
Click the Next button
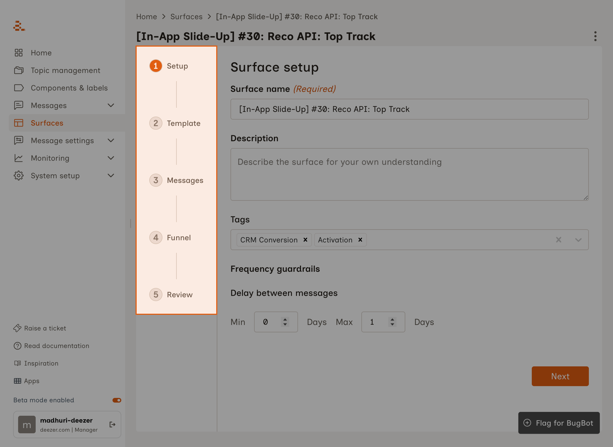tap(560, 376)
